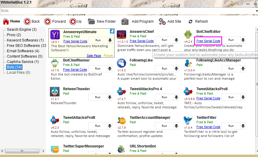258x157 pixels.
Task: Open dropdown arrow for TwitterFilter Run
Action: click(x=243, y=126)
